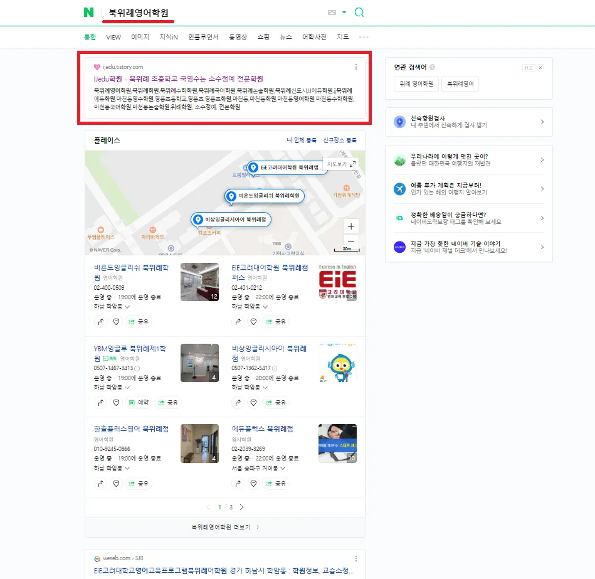Image resolution: width=595 pixels, height=579 pixels.
Task: Click info icon next to 0507-1467-3413
Action: 137,368
